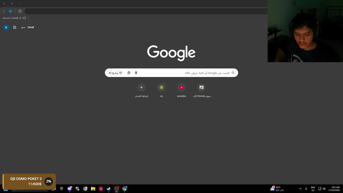Open the weather widget showing 24°C

(277, 189)
